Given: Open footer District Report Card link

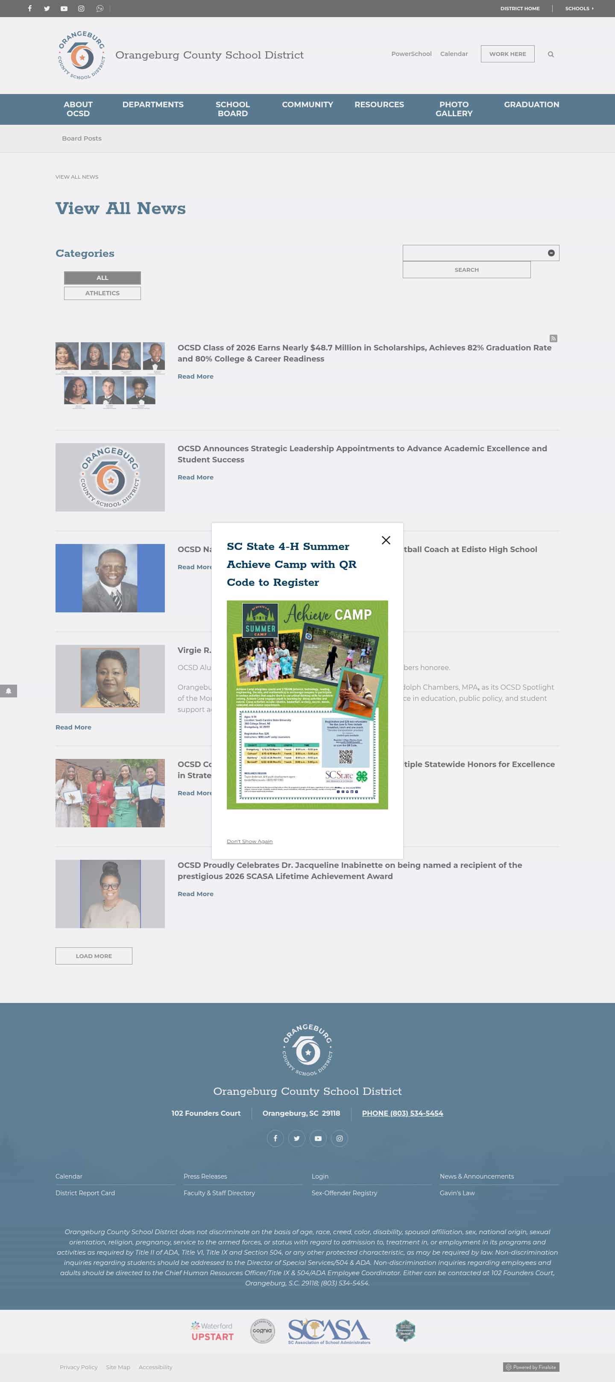Looking at the screenshot, I should [x=85, y=1193].
